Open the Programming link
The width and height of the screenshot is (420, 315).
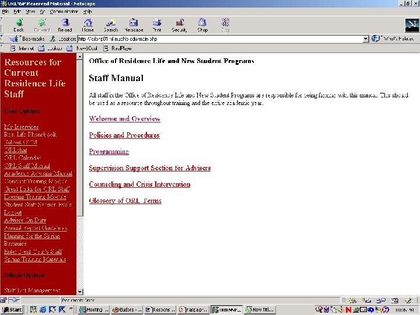pos(108,152)
